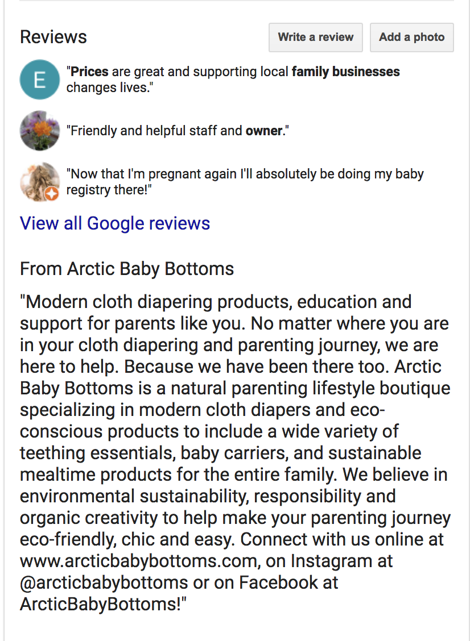Viewport: 470px width, 641px height.
Task: Click the orange Local Guide star badge
Action: click(52, 194)
